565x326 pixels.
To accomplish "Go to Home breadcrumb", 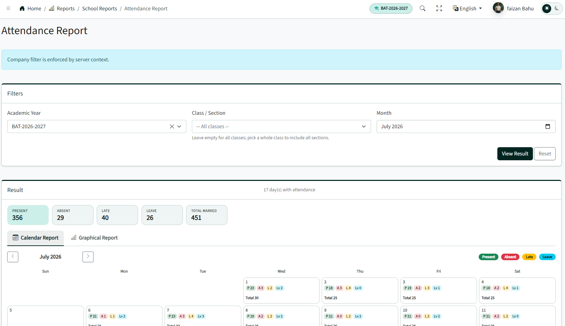I will click(30, 8).
